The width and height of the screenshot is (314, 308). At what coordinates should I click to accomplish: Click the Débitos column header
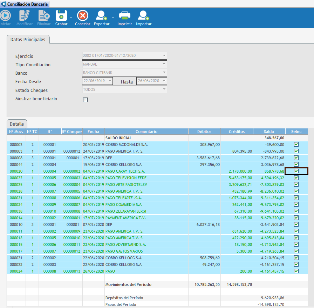click(204, 132)
